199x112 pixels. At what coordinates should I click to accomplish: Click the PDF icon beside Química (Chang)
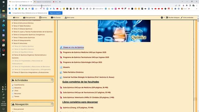click(61, 108)
